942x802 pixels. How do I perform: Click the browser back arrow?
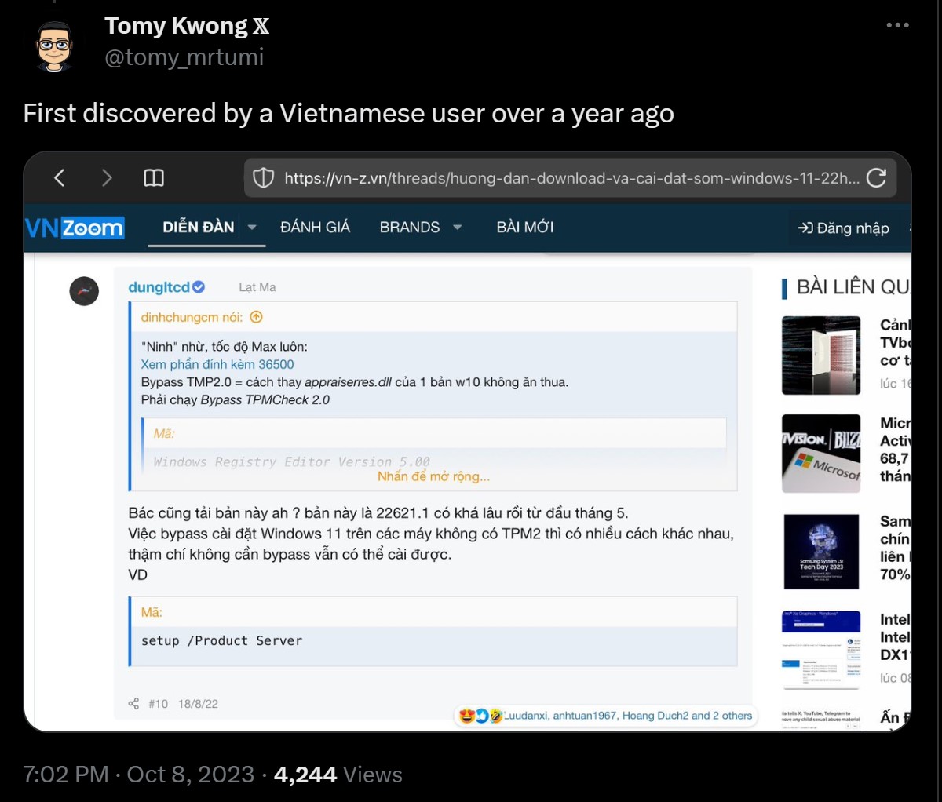60,178
